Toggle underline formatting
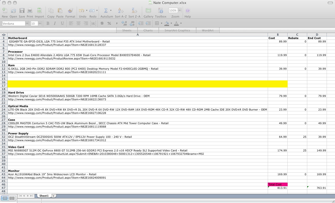The height and width of the screenshot is (203, 335). 62,23
